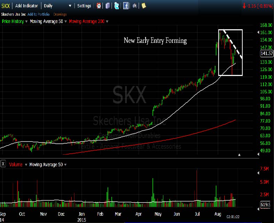Viewport: 274px width, 223px height.
Task: Open the stacked documents data icon
Action: (108, 6)
